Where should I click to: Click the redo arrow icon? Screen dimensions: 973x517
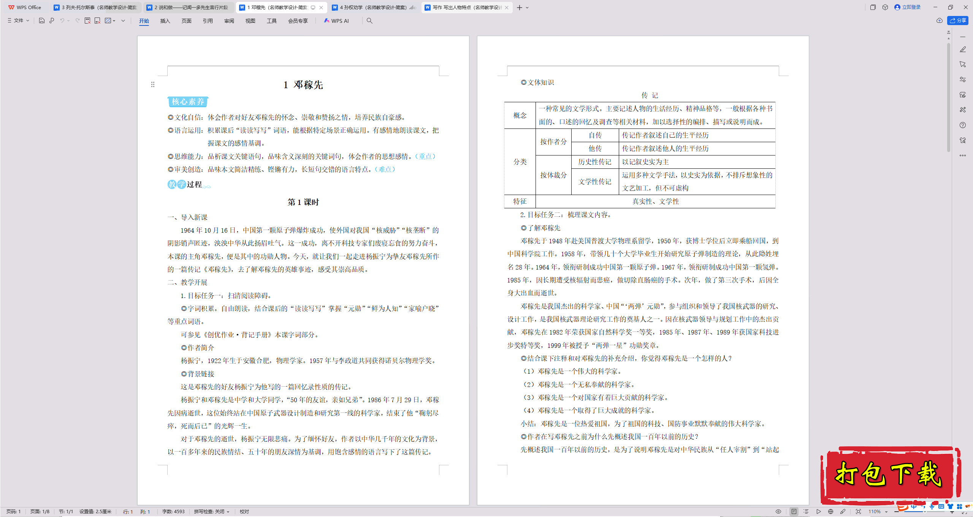[x=78, y=21]
